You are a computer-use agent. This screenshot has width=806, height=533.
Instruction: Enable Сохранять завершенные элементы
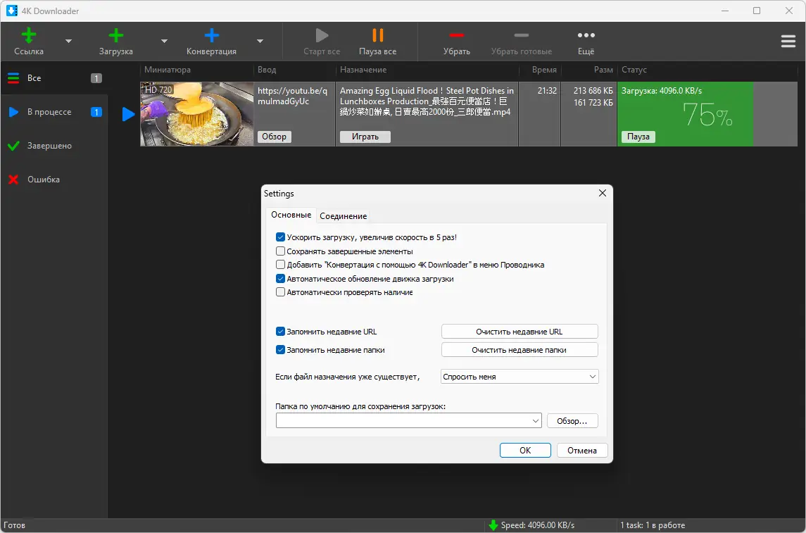[x=280, y=251]
